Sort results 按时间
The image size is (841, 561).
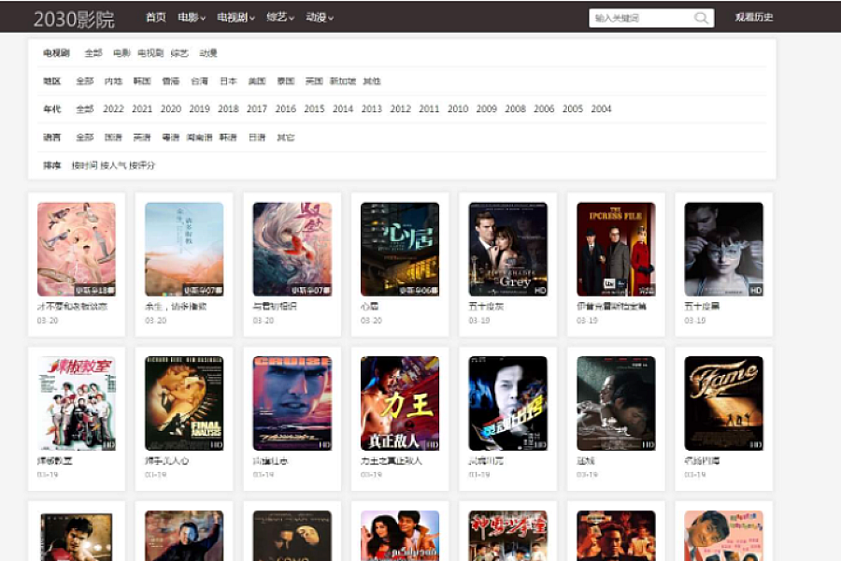[x=85, y=165]
